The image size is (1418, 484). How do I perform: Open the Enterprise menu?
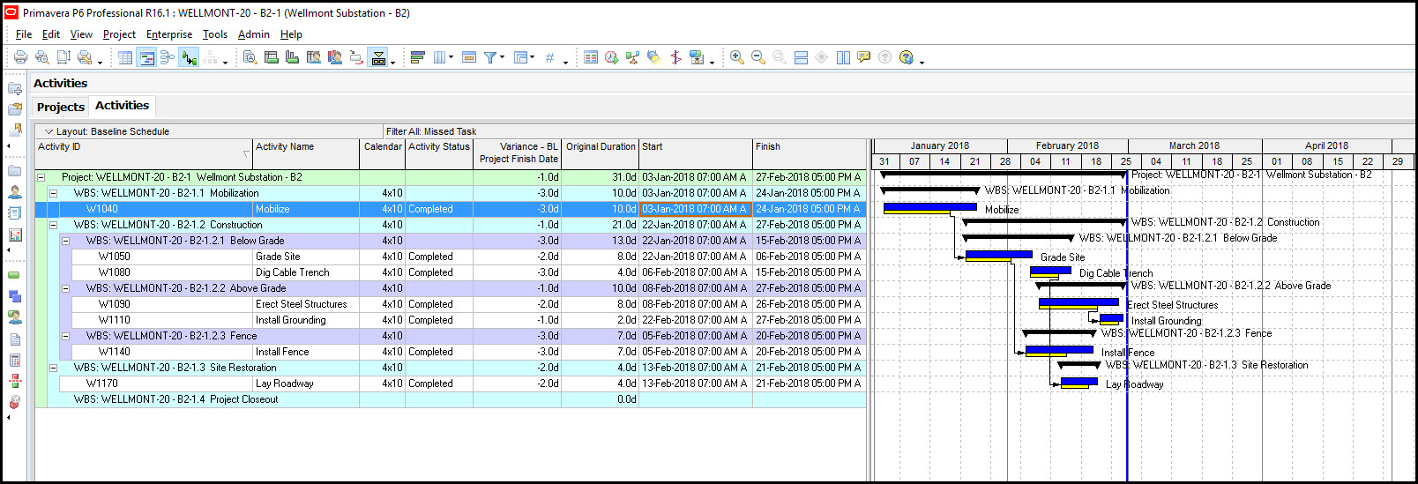pyautogui.click(x=169, y=34)
